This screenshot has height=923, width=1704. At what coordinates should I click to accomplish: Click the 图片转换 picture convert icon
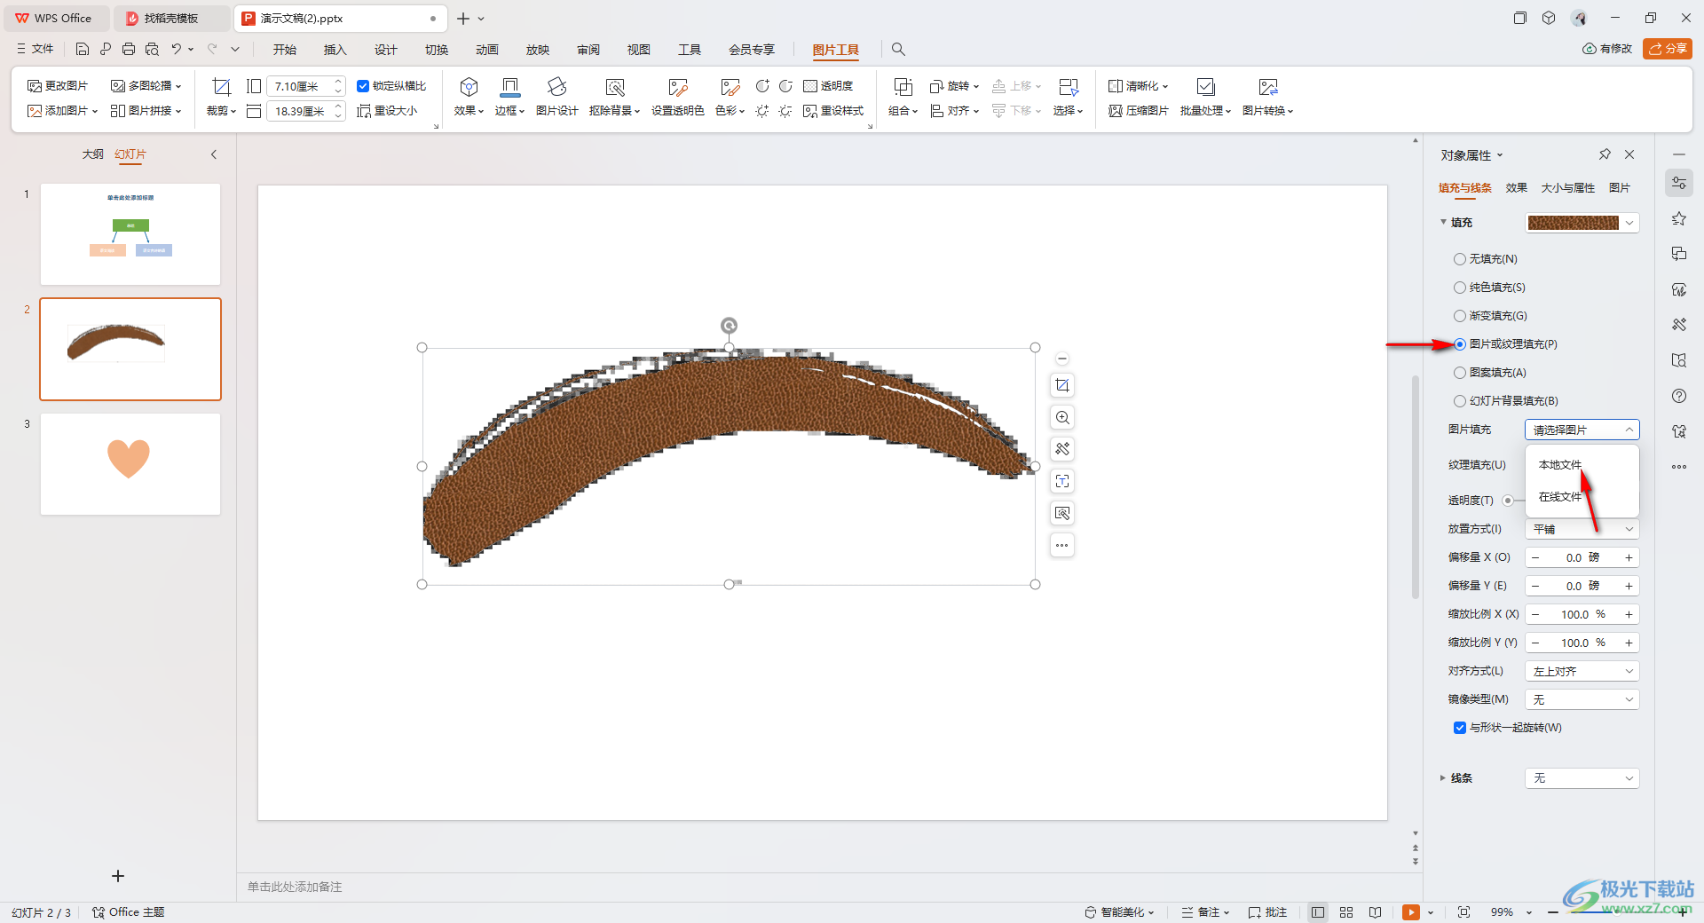click(x=1268, y=86)
